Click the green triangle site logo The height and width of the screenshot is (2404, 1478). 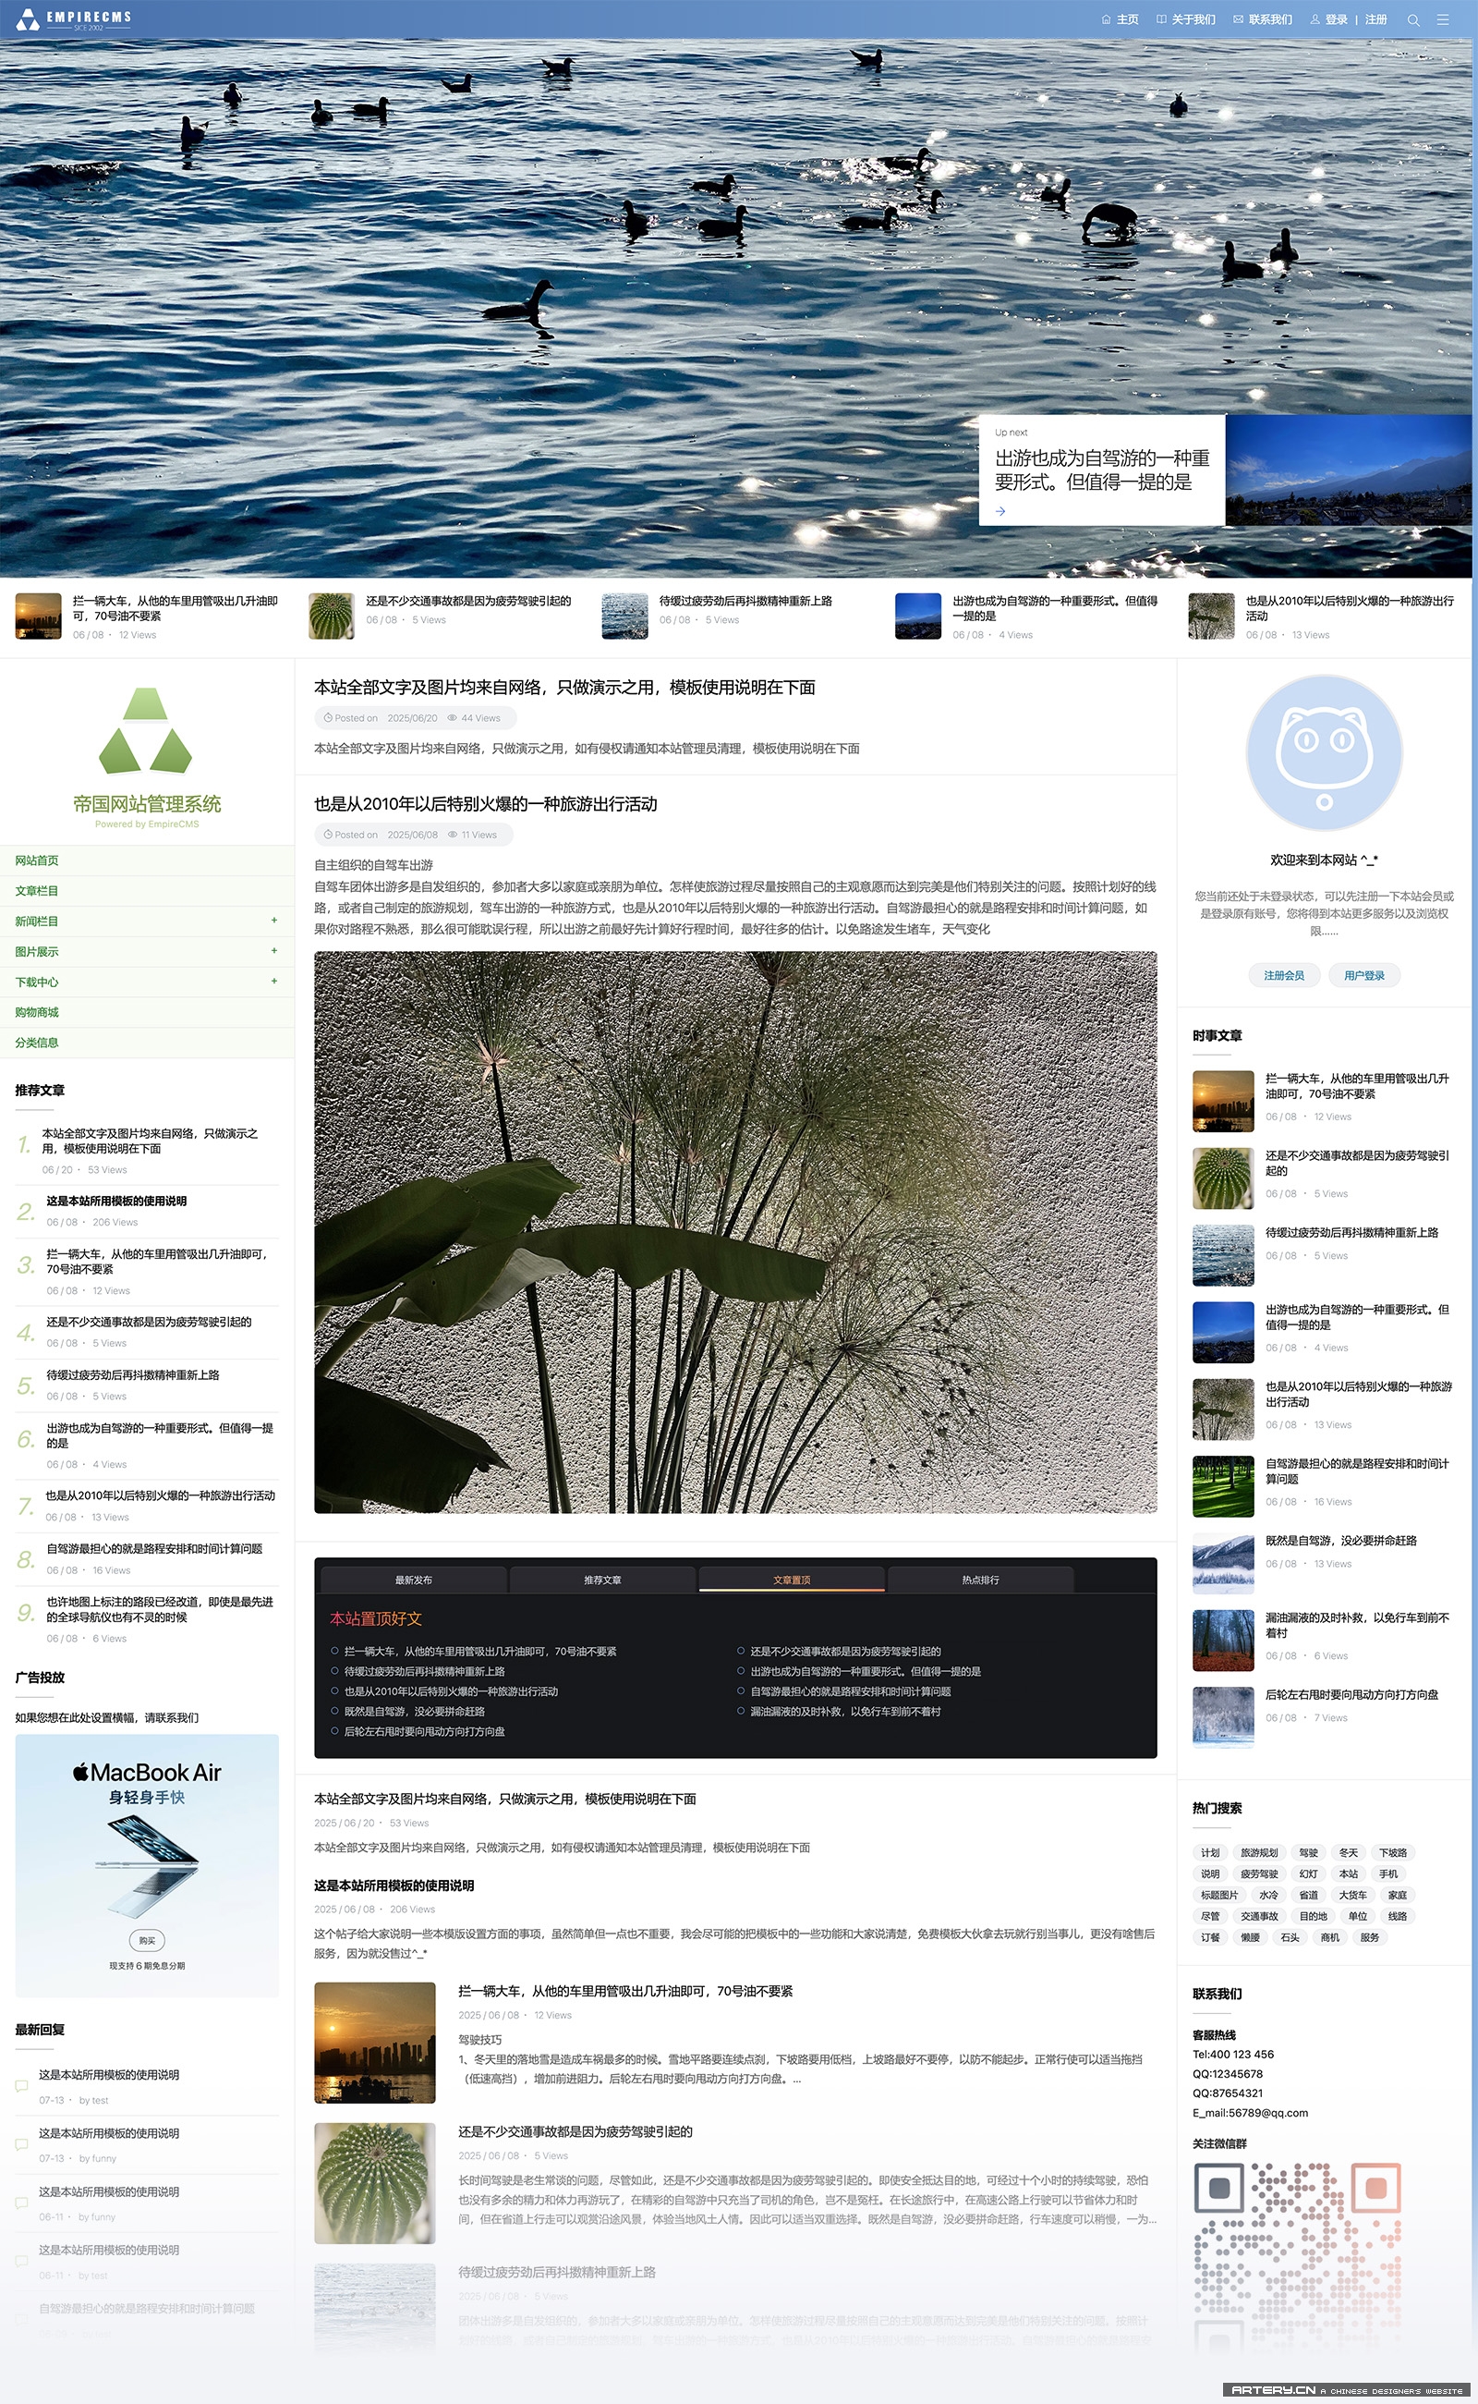pyautogui.click(x=146, y=729)
